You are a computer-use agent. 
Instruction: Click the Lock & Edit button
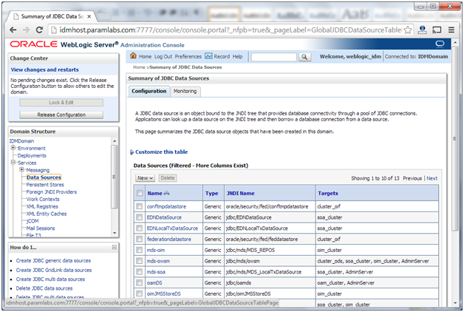tap(61, 103)
